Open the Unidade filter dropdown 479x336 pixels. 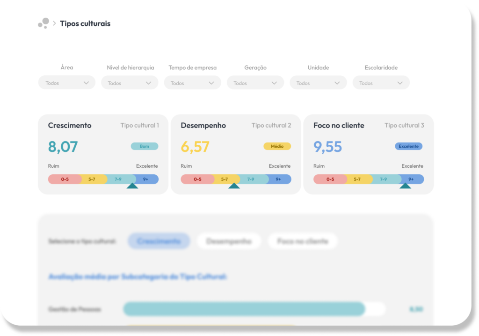coord(318,83)
